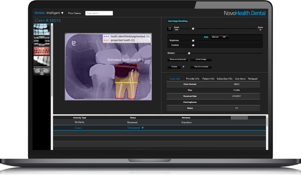Click the Status value PD
Image resolution: width=301 pixels, height=175 pixels.
click(x=237, y=108)
